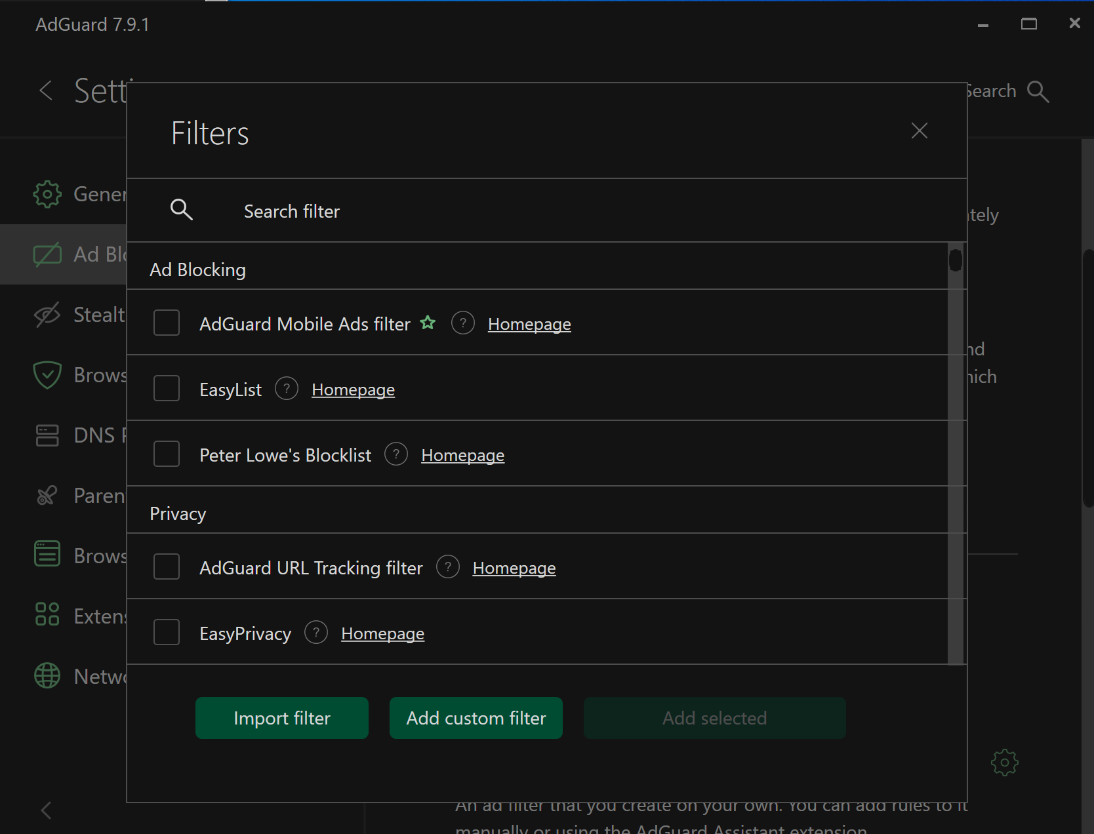Screen dimensions: 1094x834
Task: Check the Peter Lowe's Blocklist checkbox
Action: click(167, 454)
